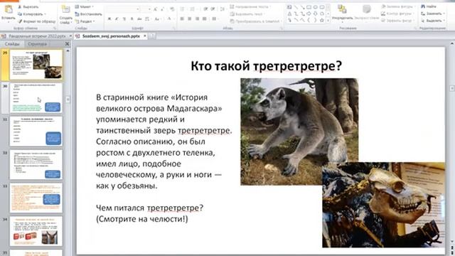Select the rectangle shape in the shapes gallery
455x256 pixels.
pyautogui.click(x=309, y=7)
